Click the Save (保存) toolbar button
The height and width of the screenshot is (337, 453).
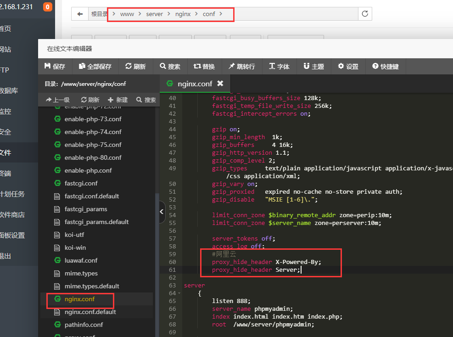pyautogui.click(x=55, y=67)
